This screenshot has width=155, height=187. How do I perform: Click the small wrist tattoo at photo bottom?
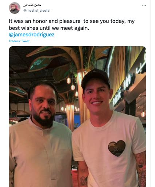[83, 181]
